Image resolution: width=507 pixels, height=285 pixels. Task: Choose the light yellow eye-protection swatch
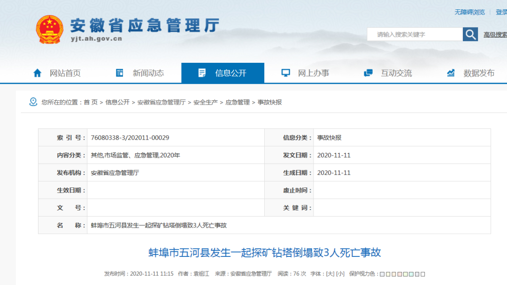click(388, 274)
